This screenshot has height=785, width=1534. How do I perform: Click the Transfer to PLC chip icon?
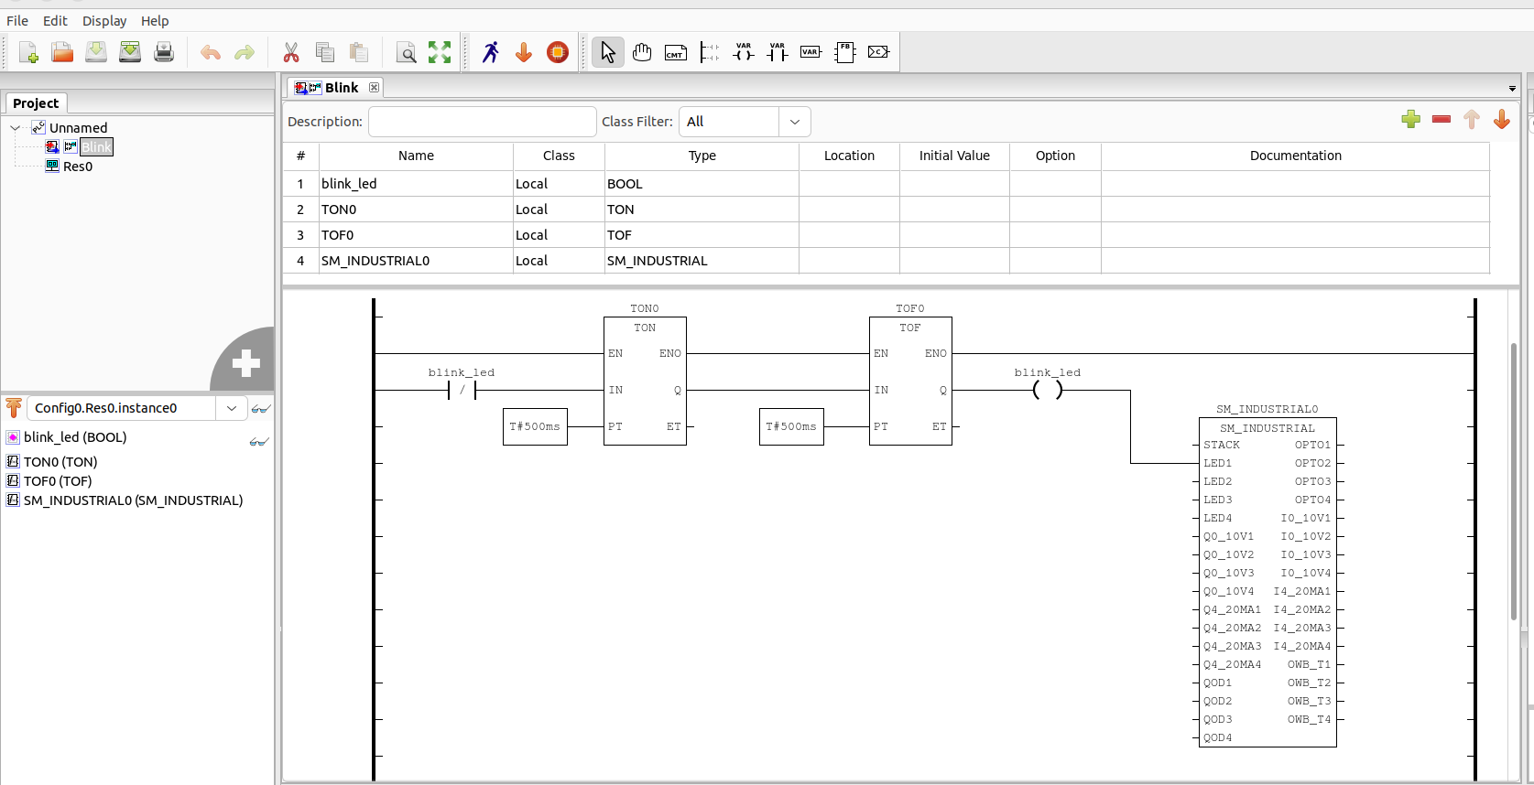(558, 52)
